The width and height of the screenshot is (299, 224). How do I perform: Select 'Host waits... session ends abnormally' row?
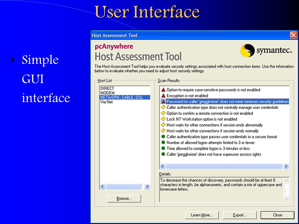point(215,125)
